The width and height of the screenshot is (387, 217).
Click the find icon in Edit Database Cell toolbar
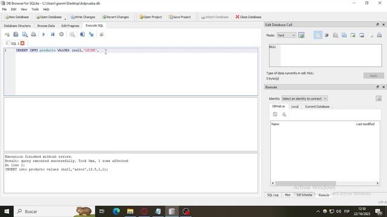pyautogui.click(x=336, y=36)
